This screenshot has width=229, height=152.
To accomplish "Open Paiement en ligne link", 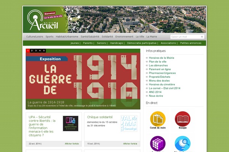I will [160, 69].
